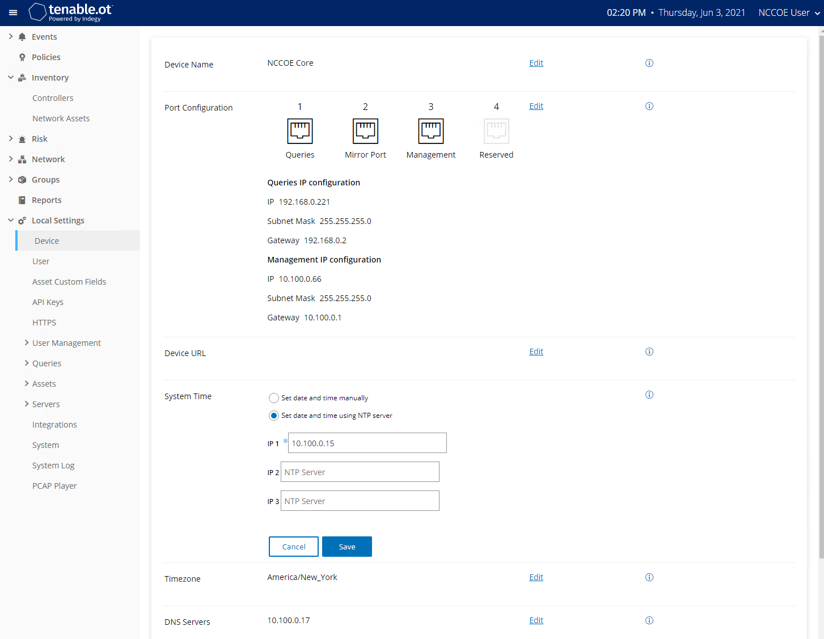Click the tenable.ot logo
Image resolution: width=824 pixels, height=639 pixels.
click(x=71, y=12)
